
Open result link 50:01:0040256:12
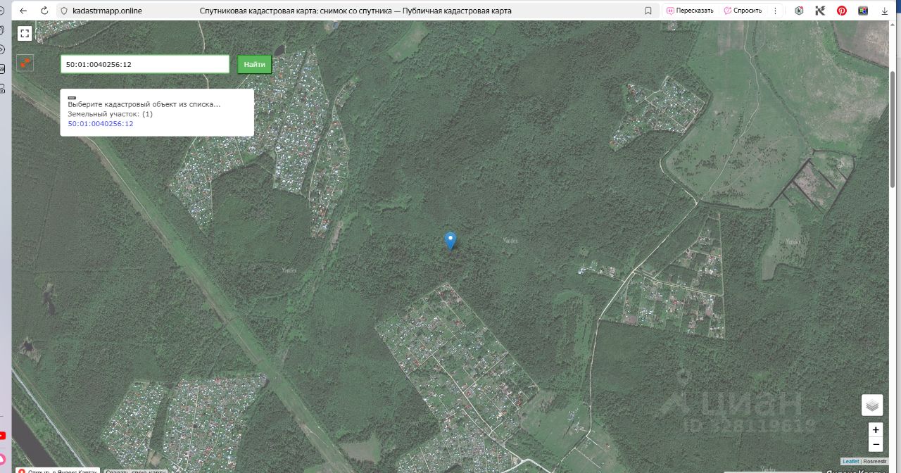pyautogui.click(x=101, y=123)
